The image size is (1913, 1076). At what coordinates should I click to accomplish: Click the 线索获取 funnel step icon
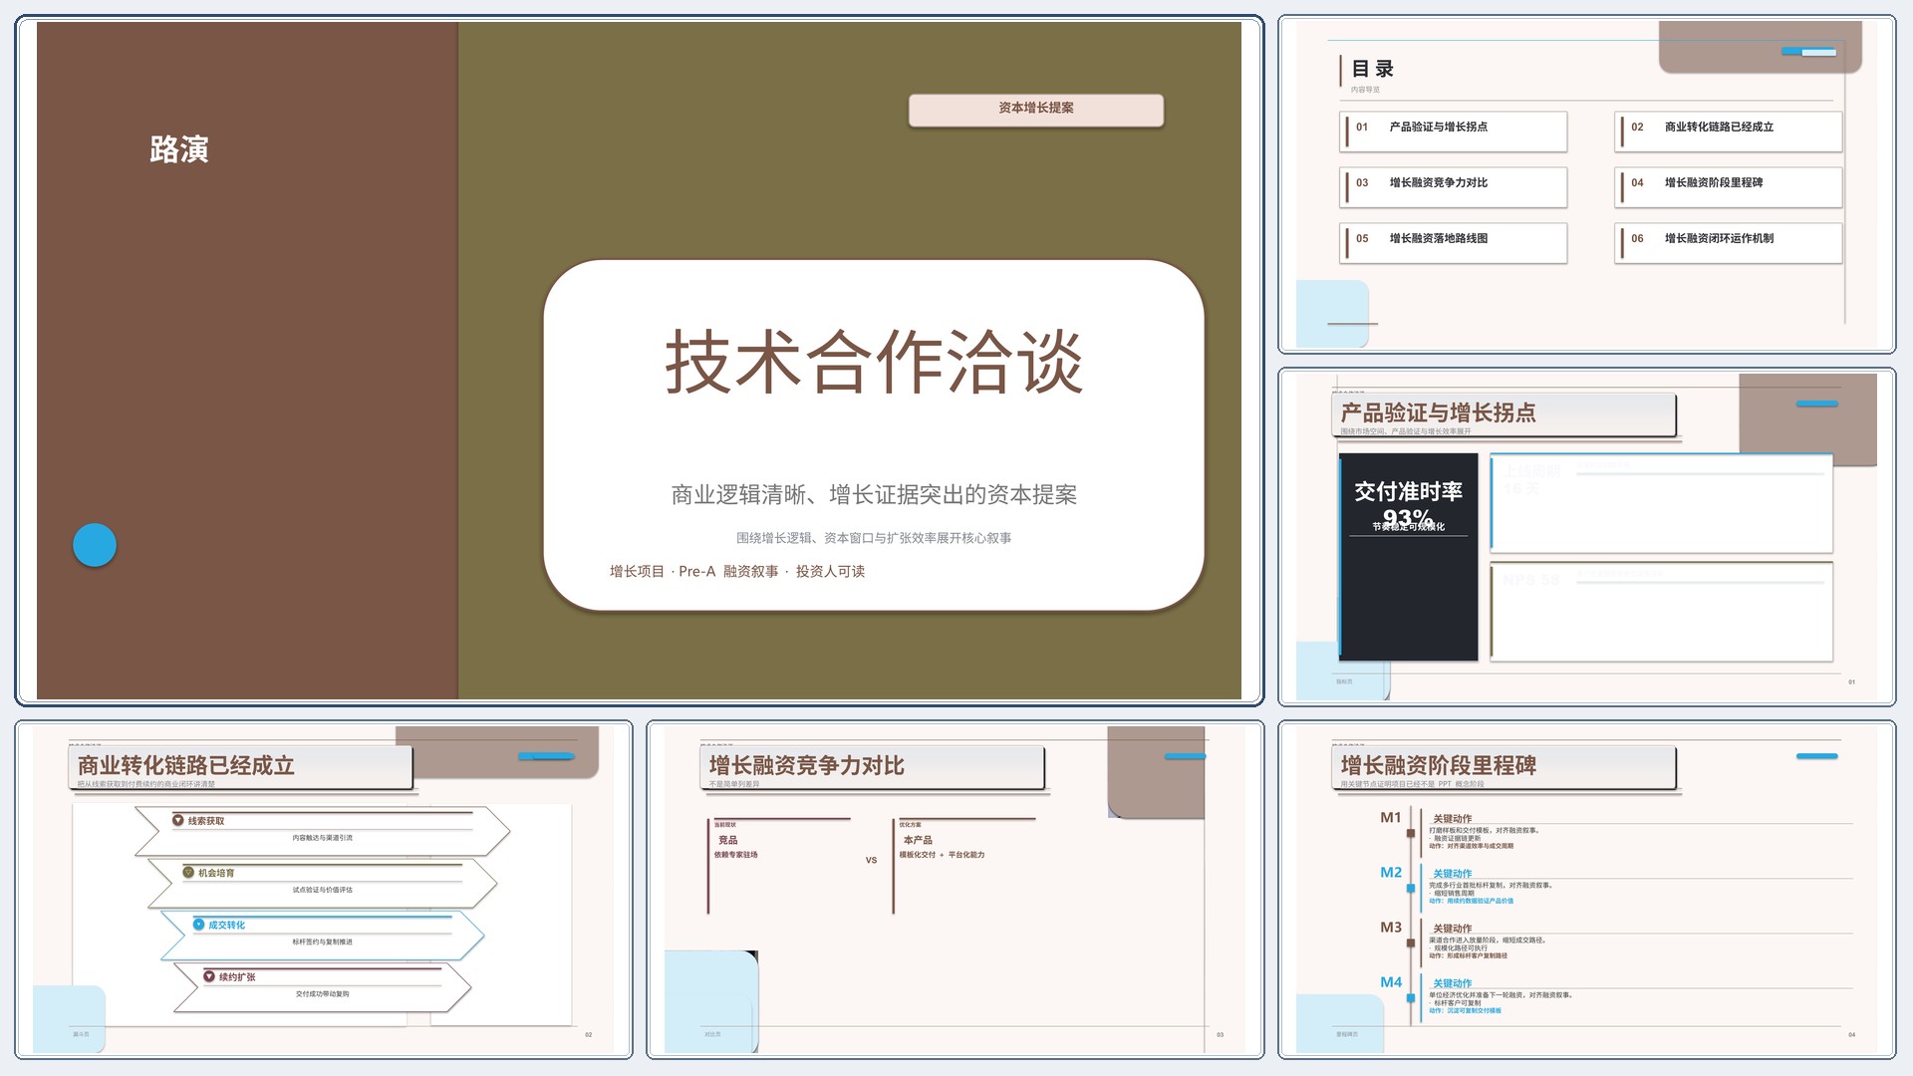pos(178,820)
